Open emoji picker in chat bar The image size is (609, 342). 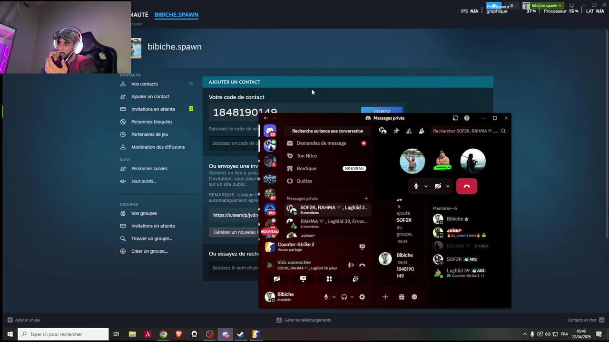point(414,297)
